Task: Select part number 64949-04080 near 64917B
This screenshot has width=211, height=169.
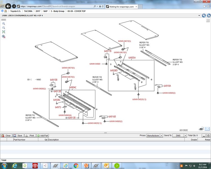Action: coord(95,64)
